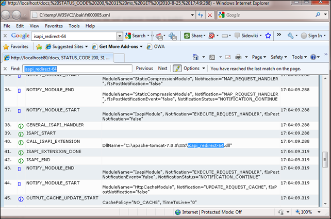Click Internet Protected Mode status bar zone

click(208, 212)
